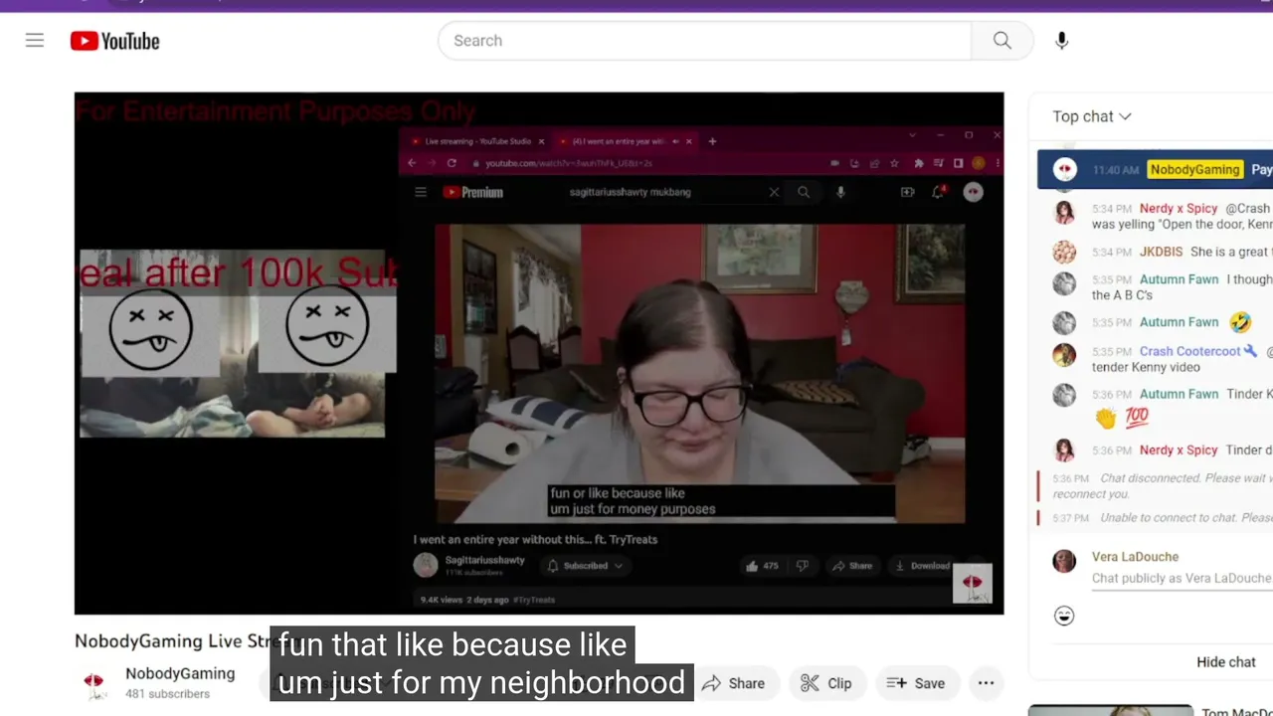
Task: Open the recorded YouTube Premium guide menu
Action: coord(421,193)
